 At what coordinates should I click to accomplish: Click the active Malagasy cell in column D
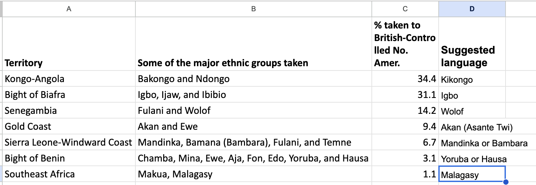(472, 174)
